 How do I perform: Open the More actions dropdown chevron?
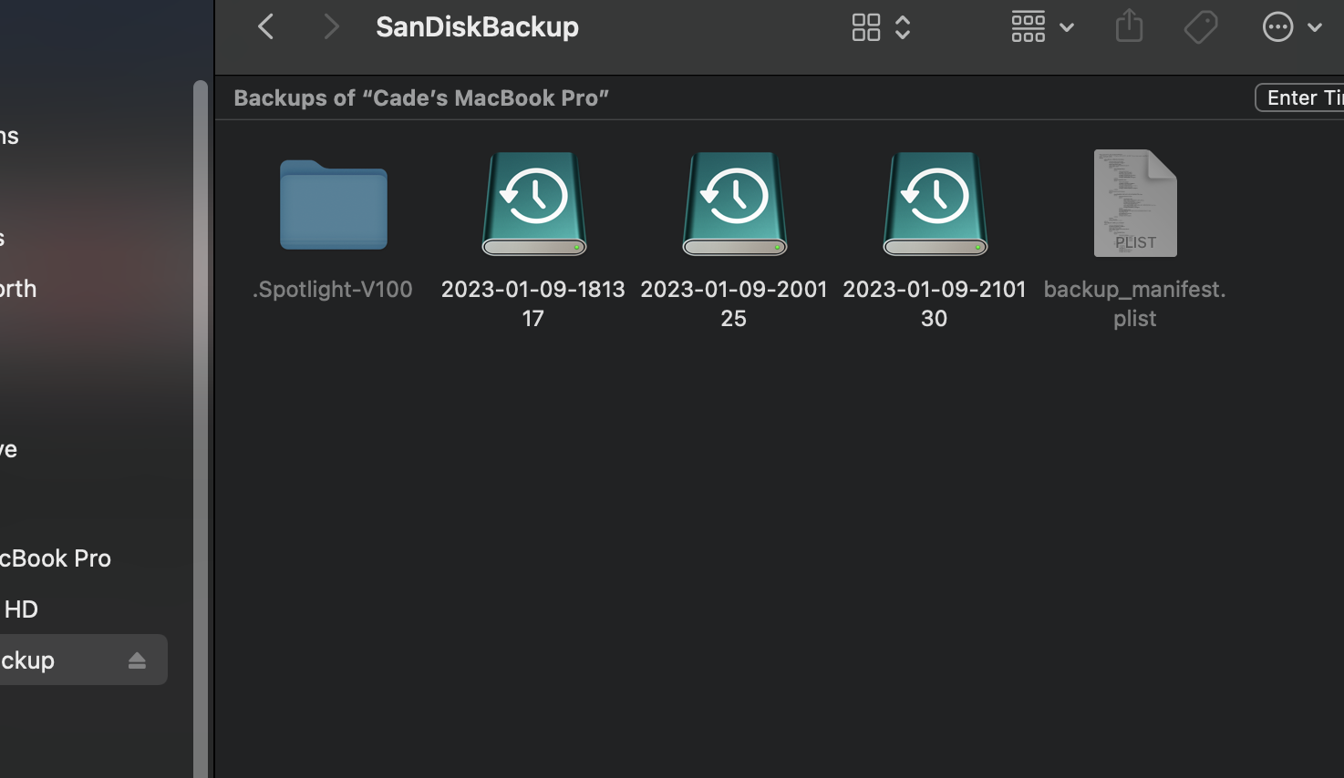[x=1316, y=26]
